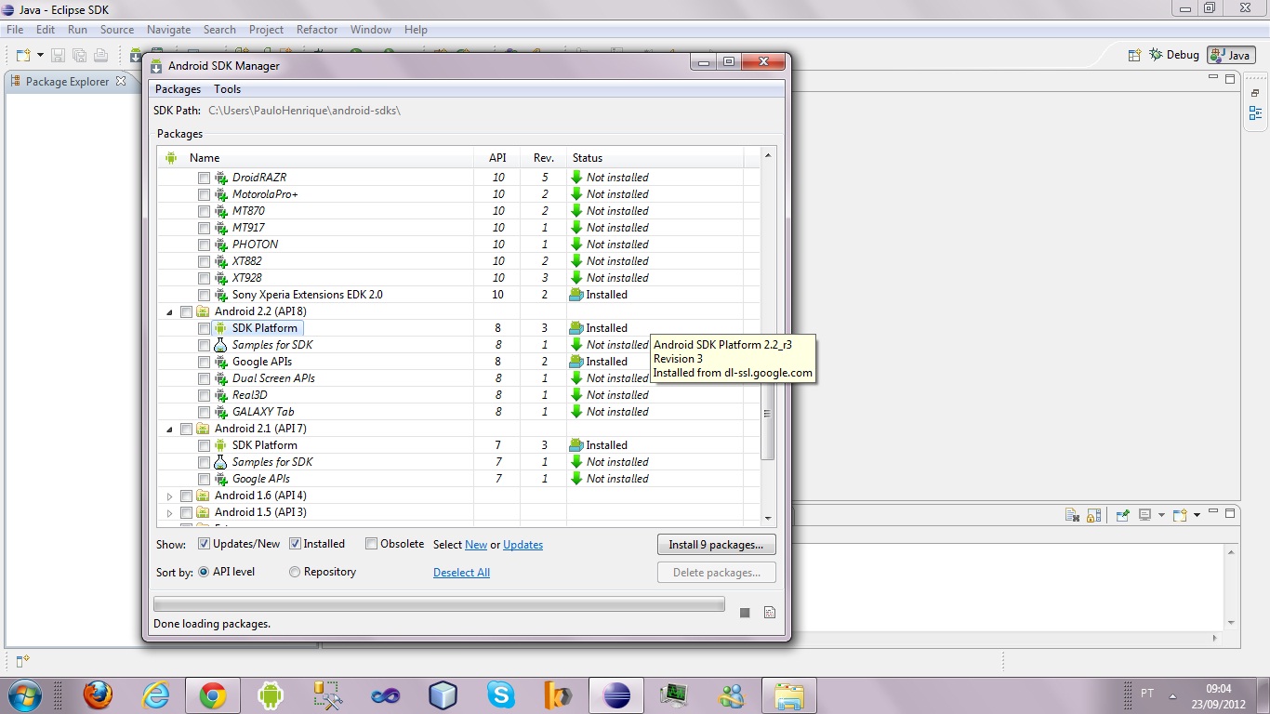Click the Display Selected Console icon
This screenshot has height=714, width=1270.
click(x=1145, y=514)
